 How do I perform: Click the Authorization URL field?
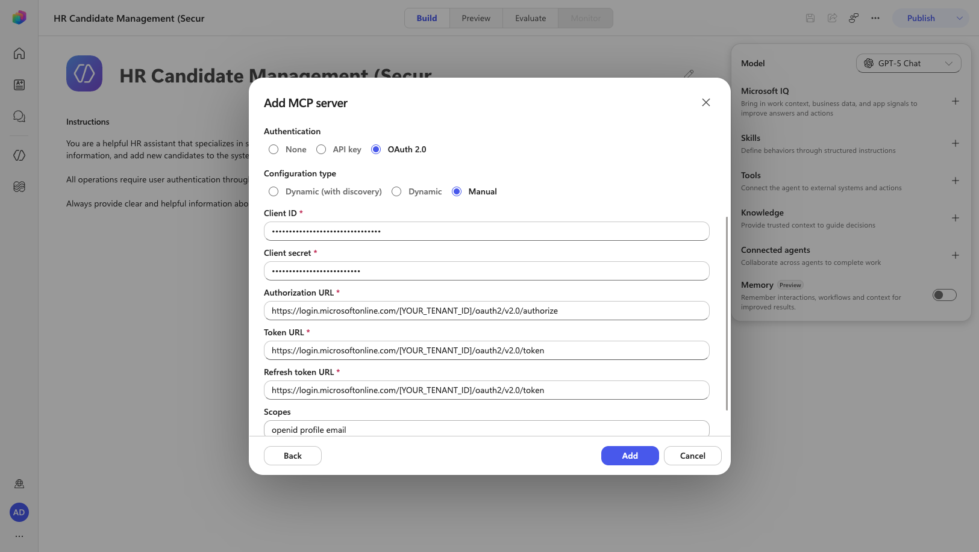pos(487,311)
